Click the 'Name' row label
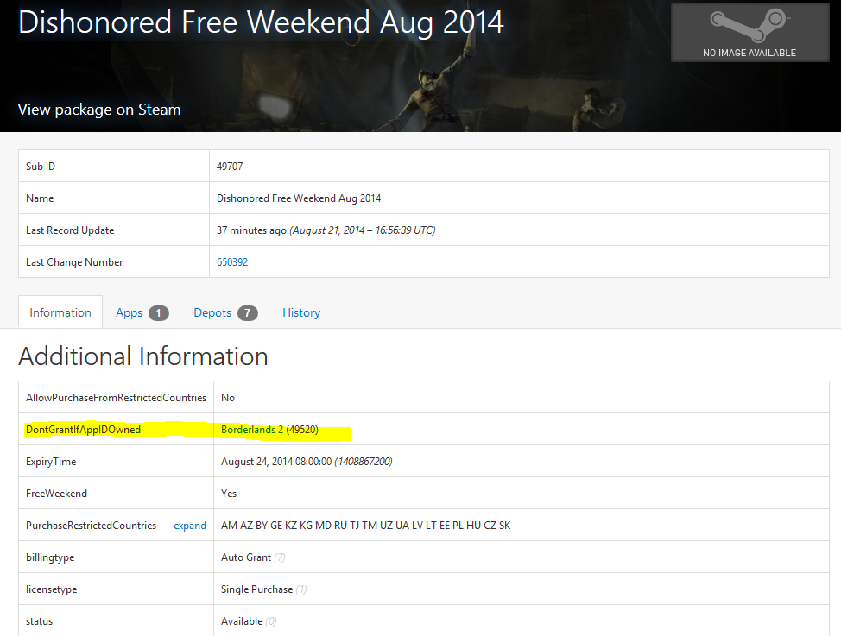The image size is (841, 636). (40, 198)
